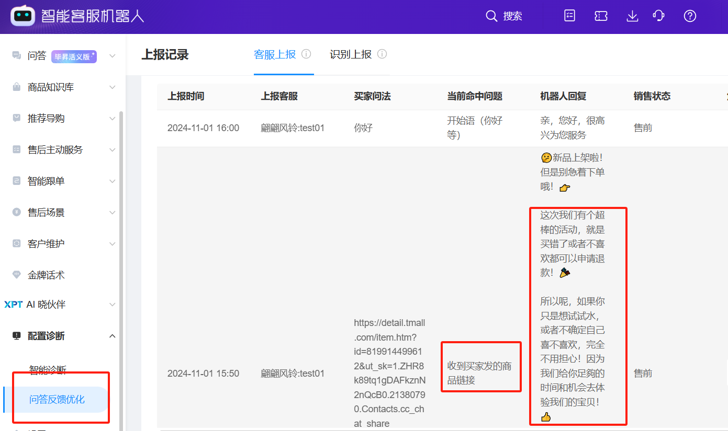Screen dimensions: 728x431
Task: Click the 售后主动服务 sidebar icon
Action: [17, 150]
